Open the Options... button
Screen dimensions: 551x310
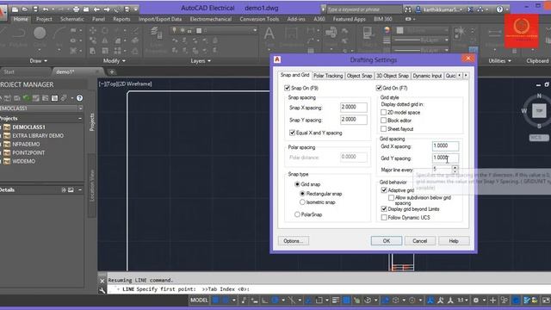click(x=294, y=241)
